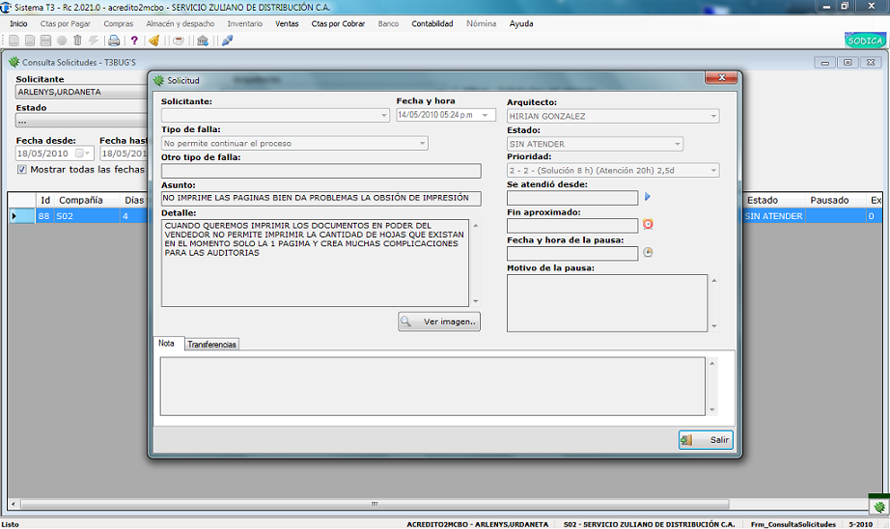890x529 pixels.
Task: Click inside the Detalle text area
Action: tap(315, 263)
